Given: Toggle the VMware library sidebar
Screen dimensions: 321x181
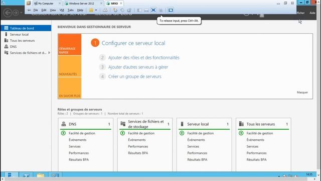Looking at the screenshot, I should (x=139, y=10).
